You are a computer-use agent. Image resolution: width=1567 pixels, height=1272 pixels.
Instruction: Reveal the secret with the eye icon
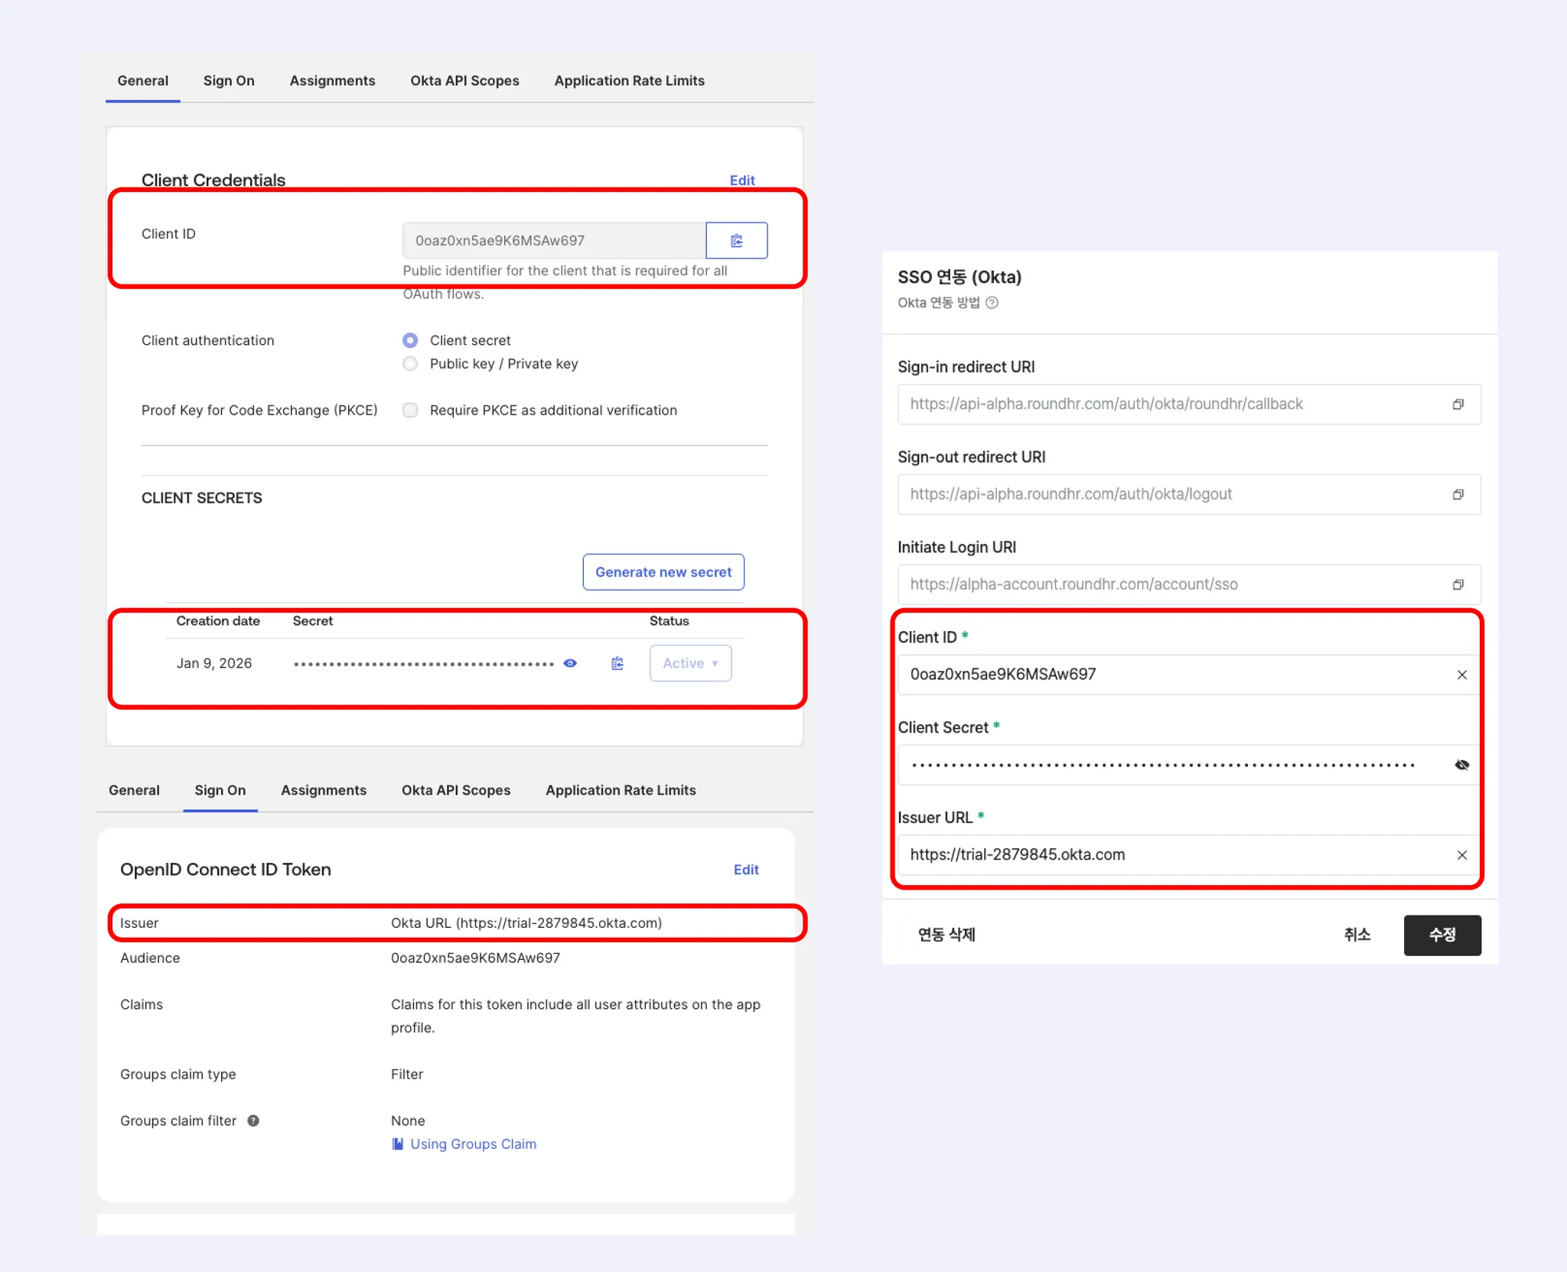pyautogui.click(x=570, y=663)
